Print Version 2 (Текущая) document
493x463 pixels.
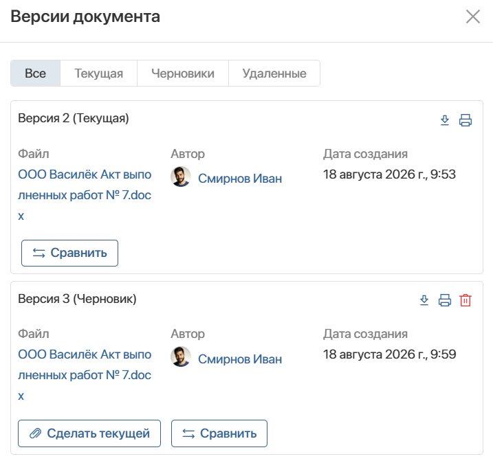pyautogui.click(x=465, y=120)
